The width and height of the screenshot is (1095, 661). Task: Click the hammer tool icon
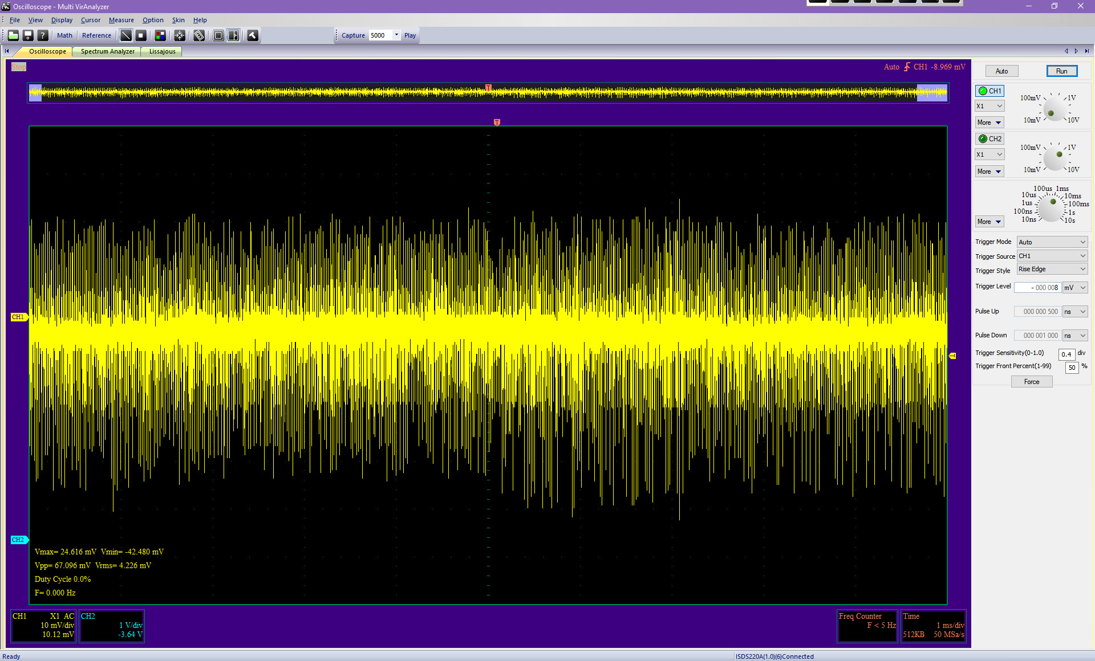(x=253, y=35)
